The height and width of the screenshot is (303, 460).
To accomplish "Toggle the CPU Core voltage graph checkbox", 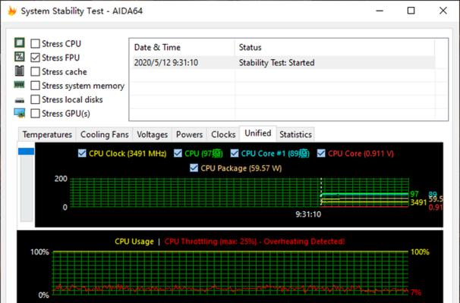I will [x=321, y=153].
